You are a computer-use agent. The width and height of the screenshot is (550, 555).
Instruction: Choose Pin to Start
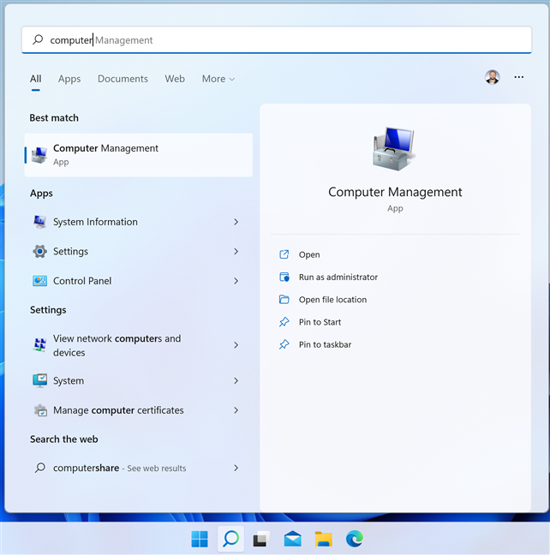coord(320,322)
